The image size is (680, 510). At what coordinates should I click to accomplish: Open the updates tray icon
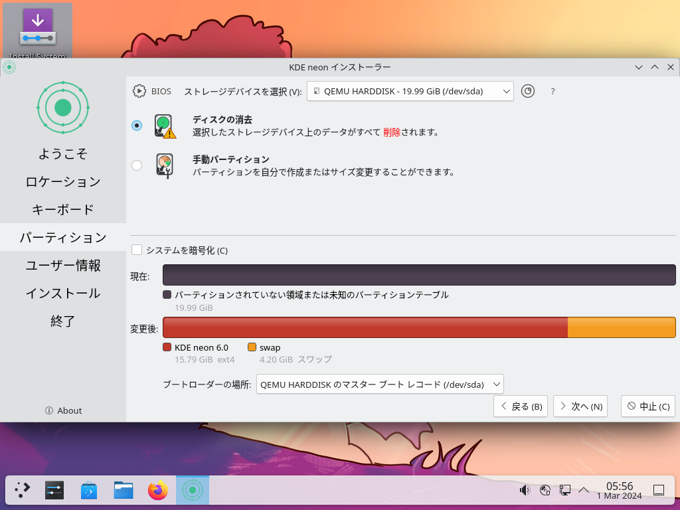tap(545, 490)
